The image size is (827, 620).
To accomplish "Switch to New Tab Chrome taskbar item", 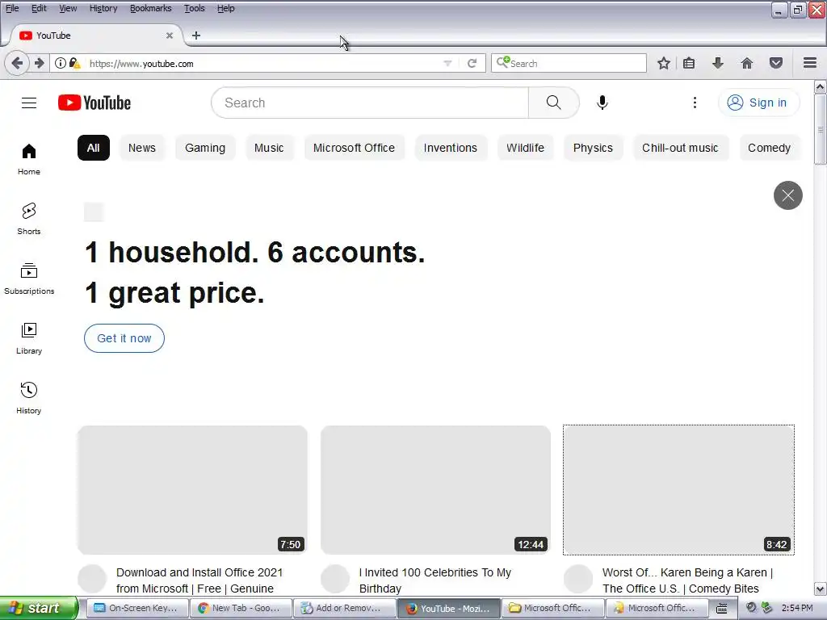I will (x=240, y=609).
